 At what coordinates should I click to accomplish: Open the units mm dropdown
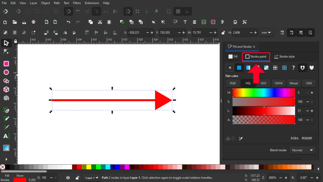click(x=266, y=33)
